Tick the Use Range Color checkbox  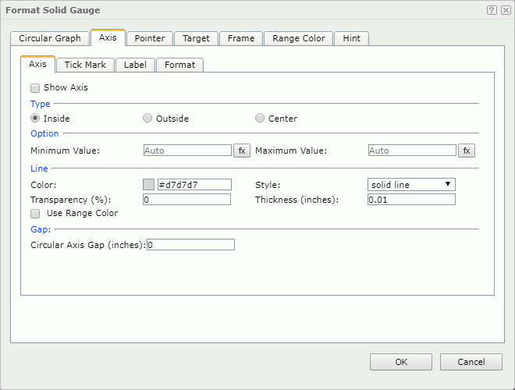[x=35, y=213]
